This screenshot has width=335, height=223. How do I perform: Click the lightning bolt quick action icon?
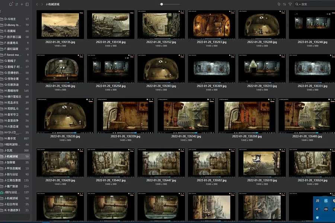coord(279,4)
